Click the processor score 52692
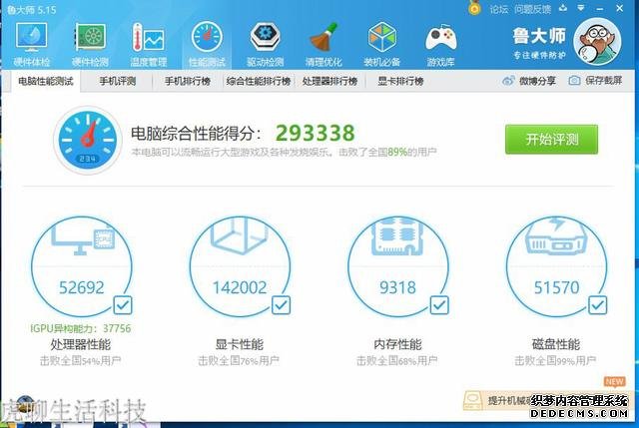Screen dimensions: 639x428 82,287
